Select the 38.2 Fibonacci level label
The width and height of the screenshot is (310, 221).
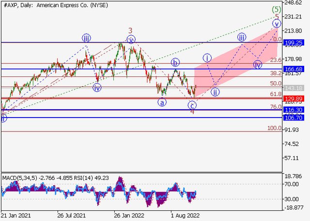click(x=276, y=73)
